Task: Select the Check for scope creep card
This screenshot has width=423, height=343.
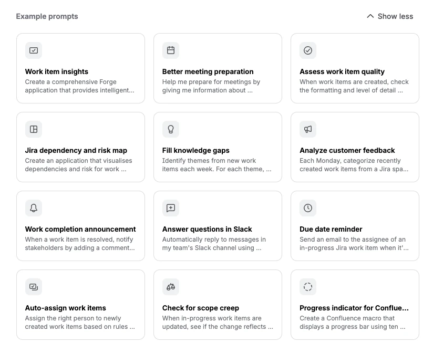Action: coord(218,305)
